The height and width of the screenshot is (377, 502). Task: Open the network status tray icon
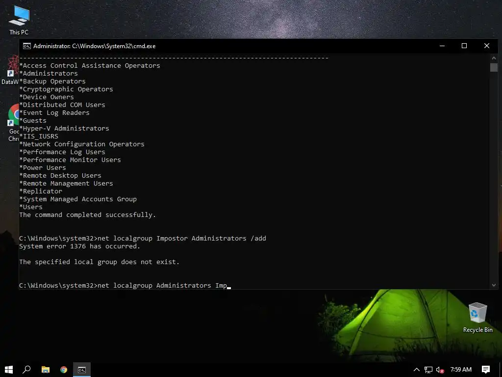point(428,370)
